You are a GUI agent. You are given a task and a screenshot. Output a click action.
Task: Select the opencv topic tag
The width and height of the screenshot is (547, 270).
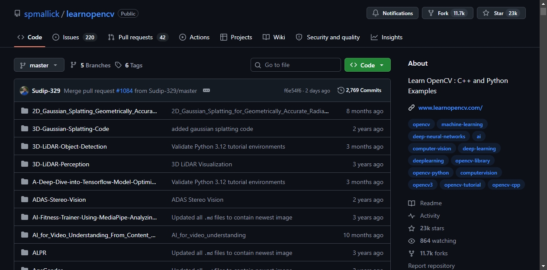coord(421,124)
